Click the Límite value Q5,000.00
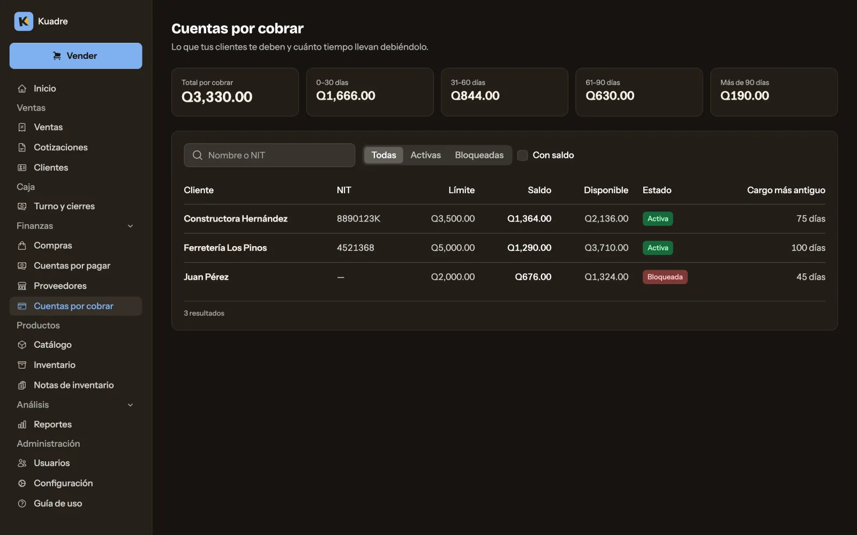 click(453, 248)
